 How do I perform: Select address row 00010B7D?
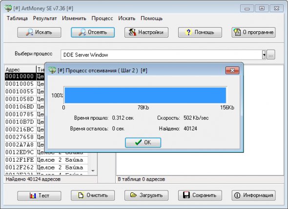[24, 122]
